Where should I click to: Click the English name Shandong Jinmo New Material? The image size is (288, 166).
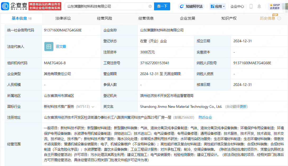[181, 107]
